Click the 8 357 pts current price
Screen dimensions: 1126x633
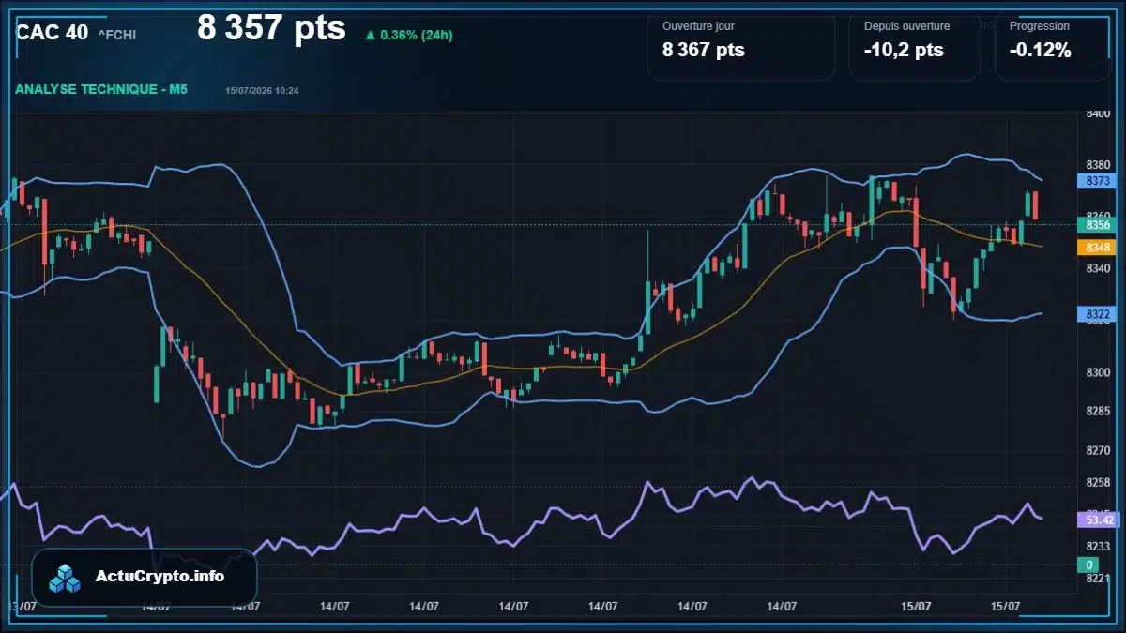(271, 28)
